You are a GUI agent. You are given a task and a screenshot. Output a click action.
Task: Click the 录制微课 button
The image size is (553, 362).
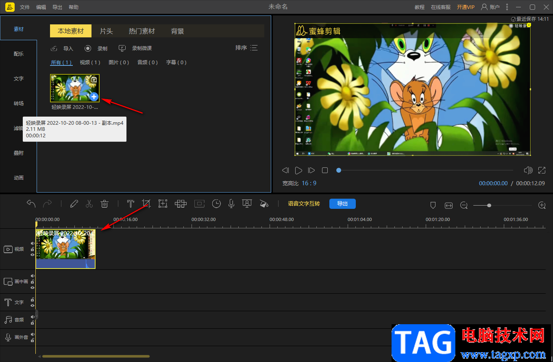tap(135, 48)
